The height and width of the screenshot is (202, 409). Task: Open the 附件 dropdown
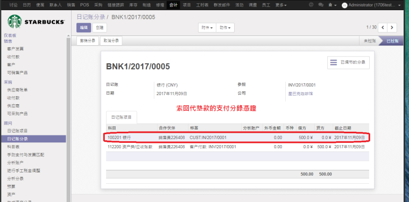coord(207,28)
